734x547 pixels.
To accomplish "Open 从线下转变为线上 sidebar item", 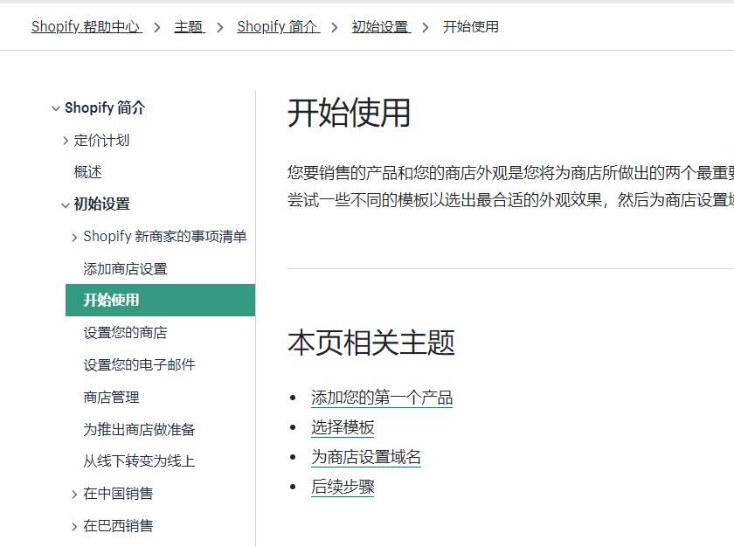I will coord(140,460).
